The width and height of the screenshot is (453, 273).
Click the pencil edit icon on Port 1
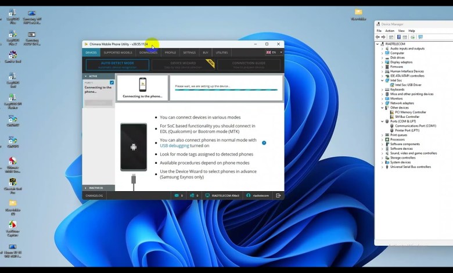click(x=112, y=82)
